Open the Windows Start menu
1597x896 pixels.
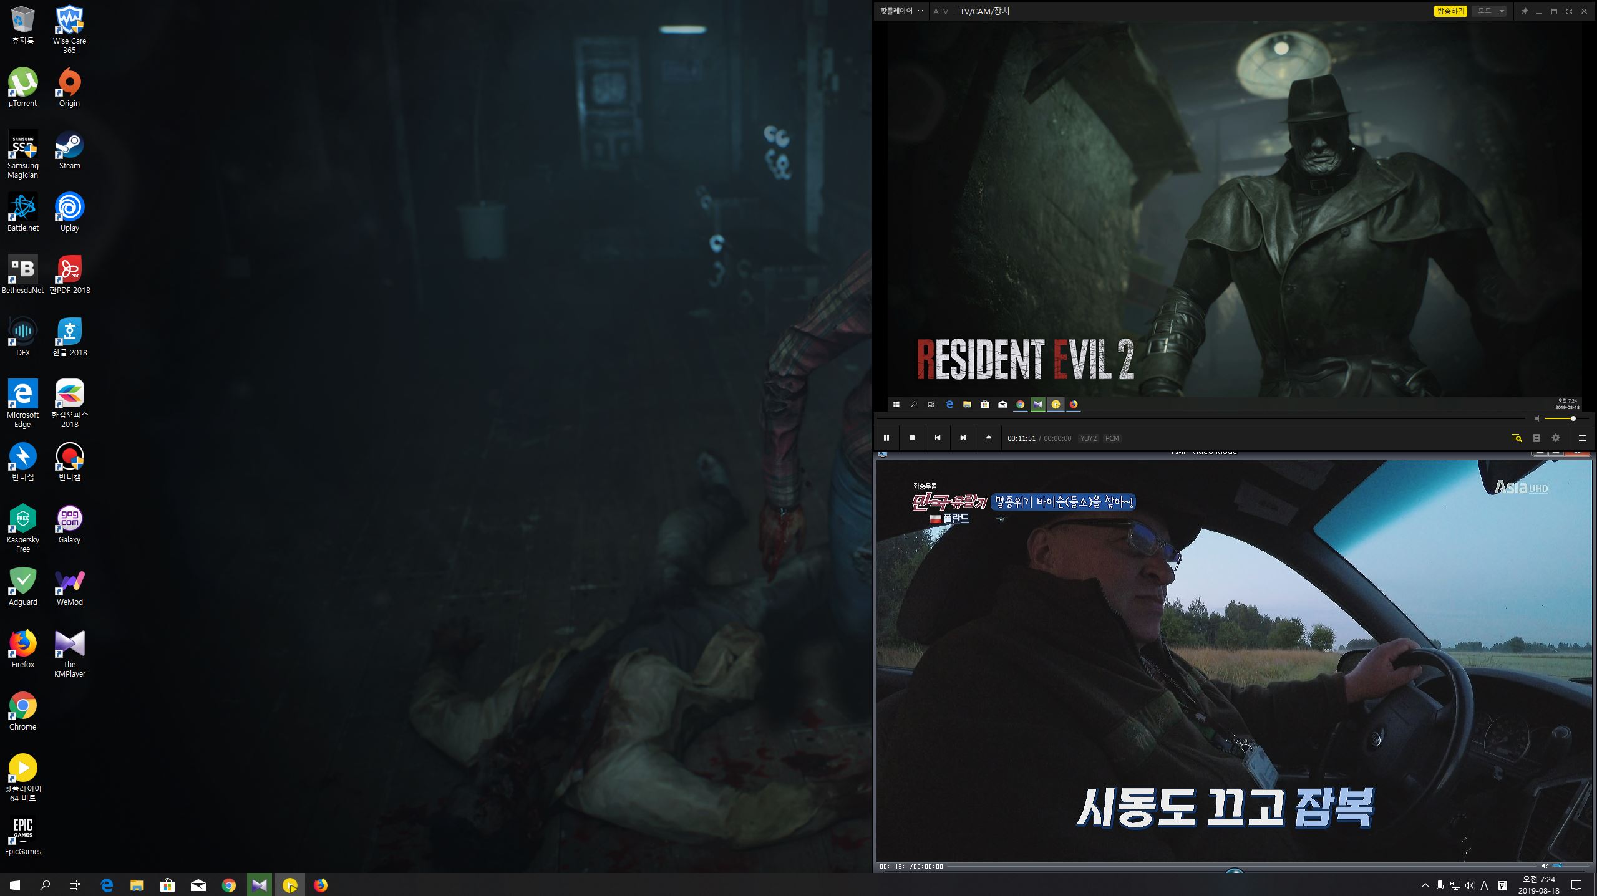click(x=15, y=885)
